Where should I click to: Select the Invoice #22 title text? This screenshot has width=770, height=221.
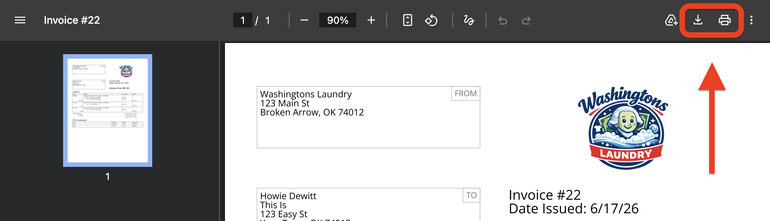pos(72,20)
